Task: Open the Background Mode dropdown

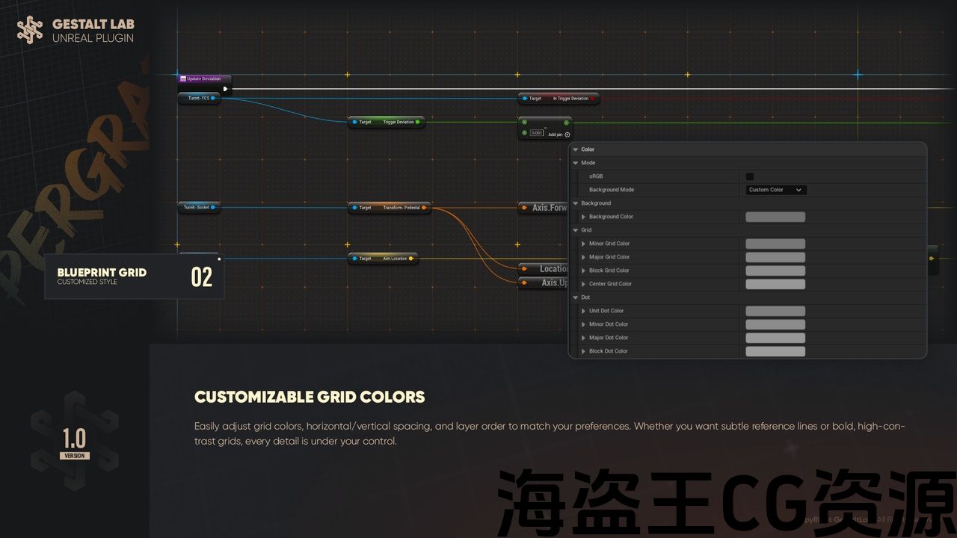Action: 775,190
